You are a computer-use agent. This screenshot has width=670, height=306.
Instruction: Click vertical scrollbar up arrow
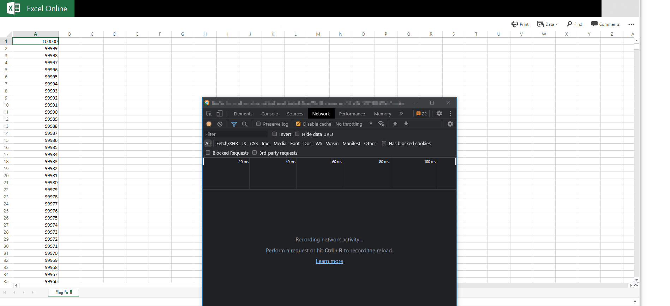(637, 41)
